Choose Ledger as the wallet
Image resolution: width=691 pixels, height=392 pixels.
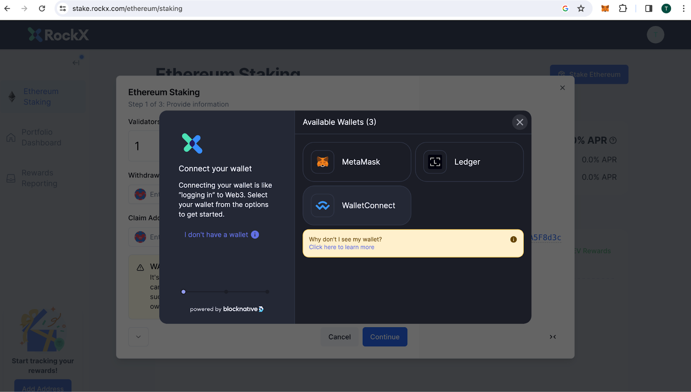469,162
